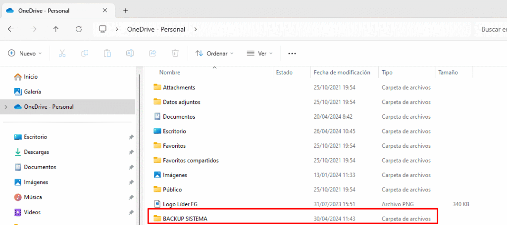Open a new tab with plus button
The height and width of the screenshot is (225, 507).
click(x=125, y=10)
